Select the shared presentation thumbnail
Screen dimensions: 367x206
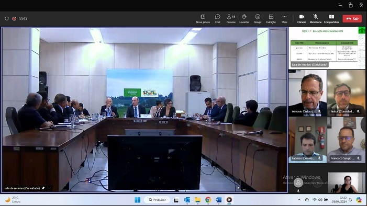click(x=327, y=48)
